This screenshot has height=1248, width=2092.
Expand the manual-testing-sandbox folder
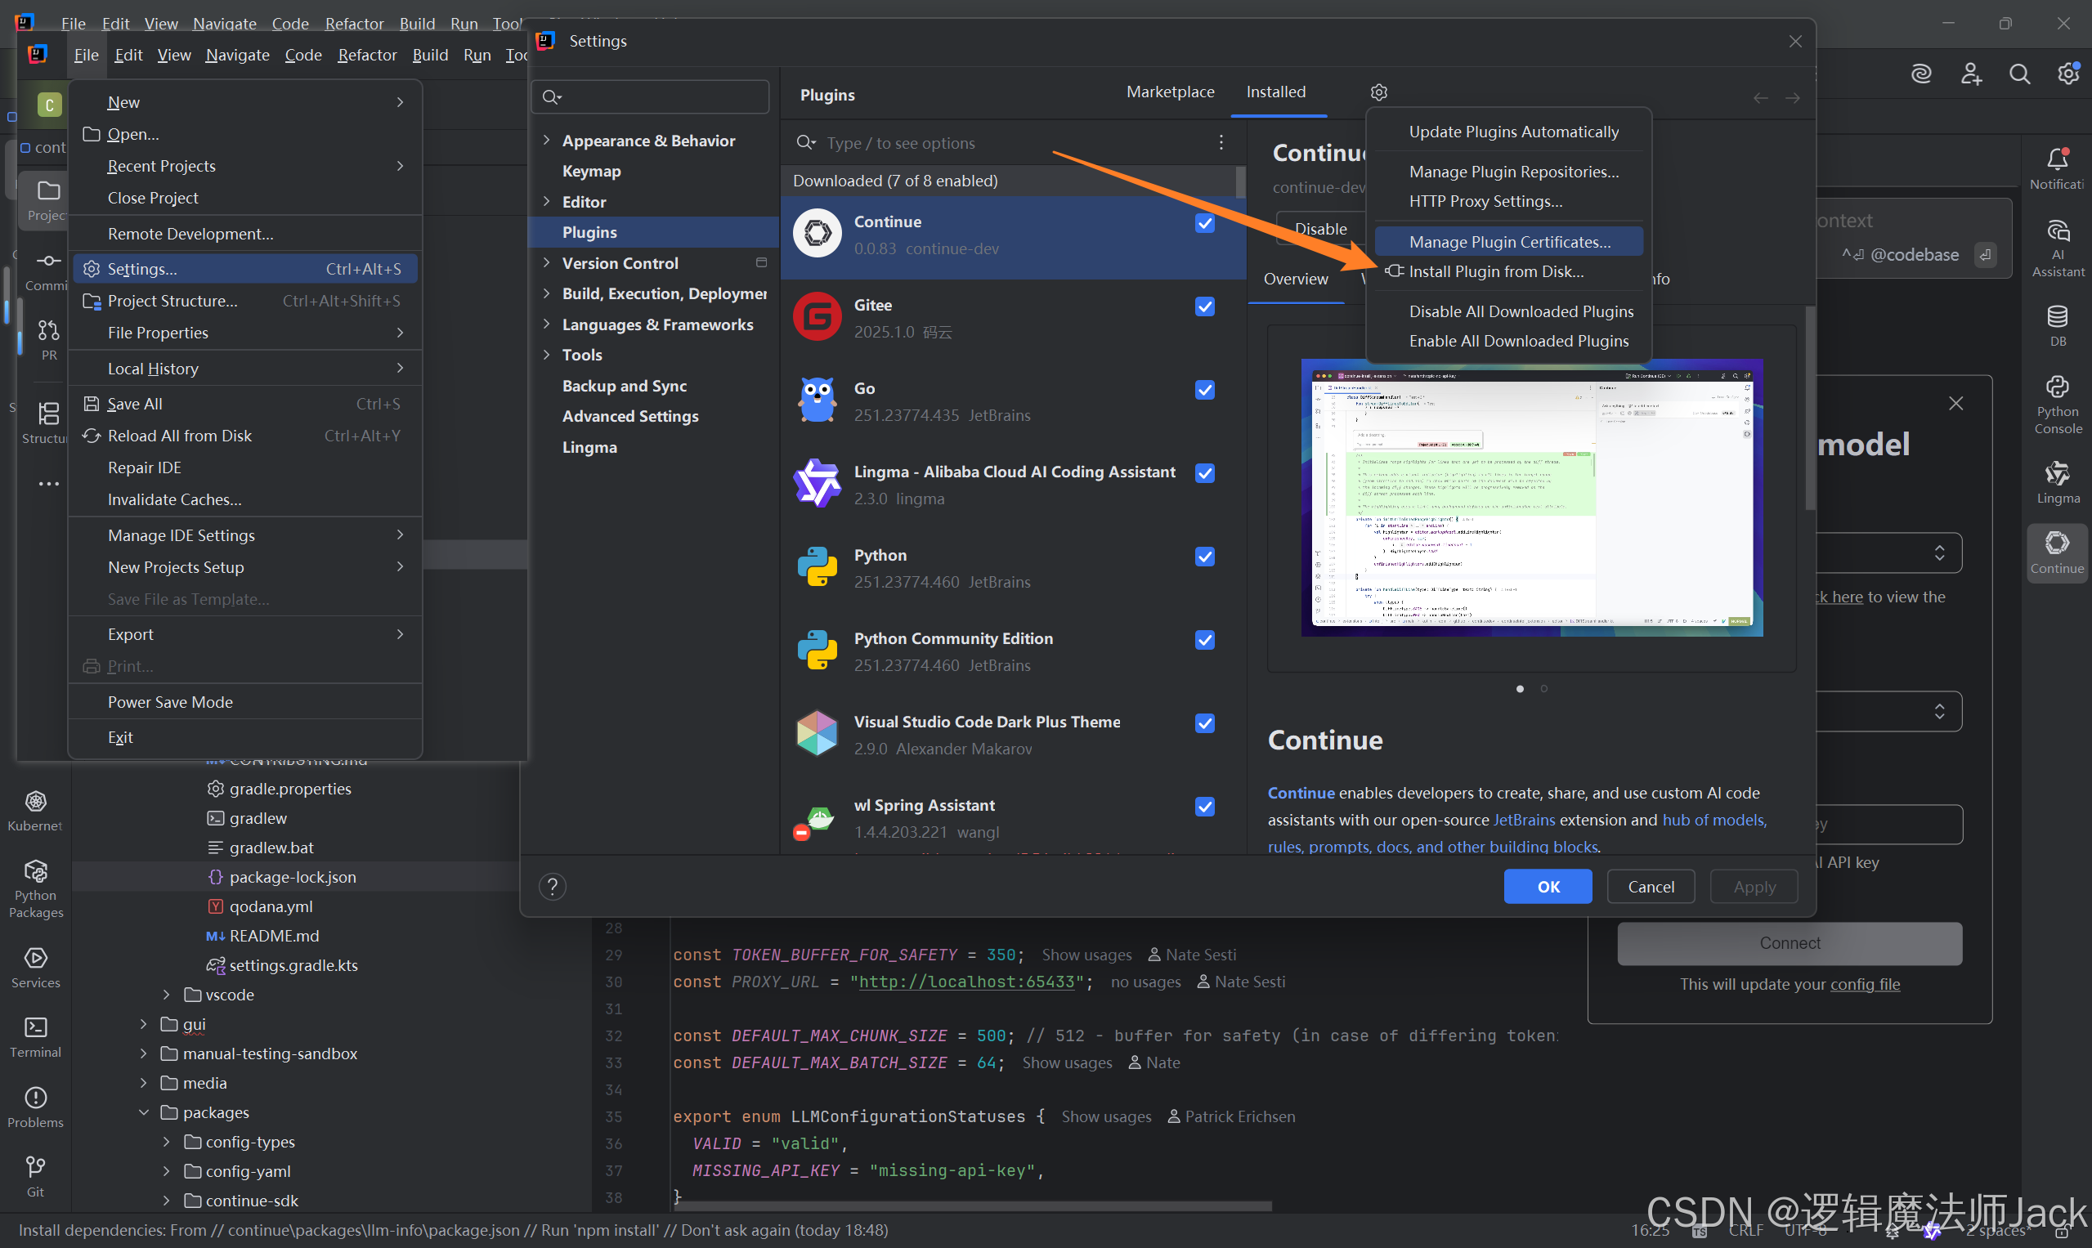144,1053
